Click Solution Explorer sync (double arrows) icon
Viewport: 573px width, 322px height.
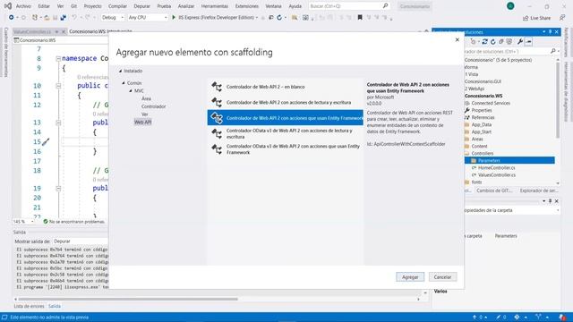pyautogui.click(x=484, y=42)
